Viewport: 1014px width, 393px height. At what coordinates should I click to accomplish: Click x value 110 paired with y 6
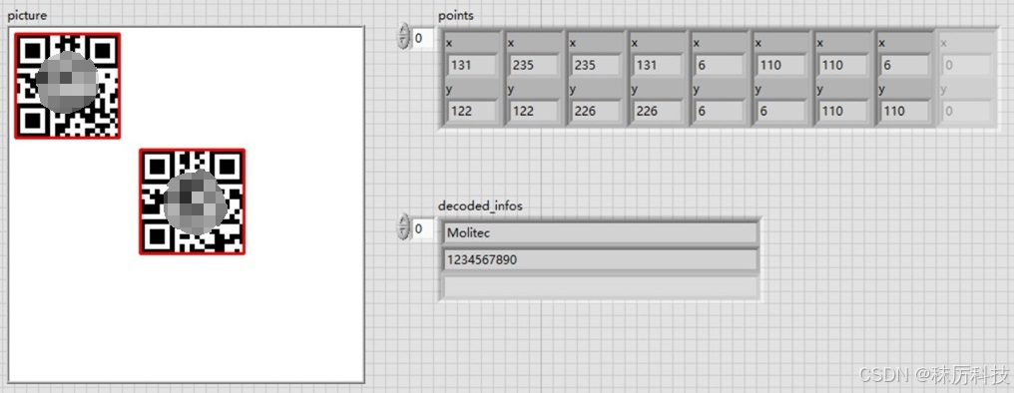781,65
